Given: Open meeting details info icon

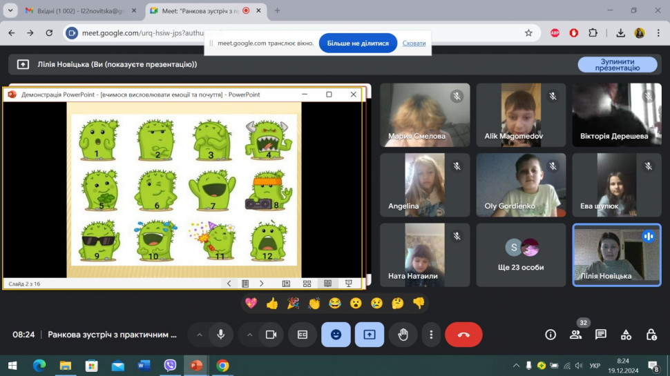Looking at the screenshot, I should [x=551, y=335].
